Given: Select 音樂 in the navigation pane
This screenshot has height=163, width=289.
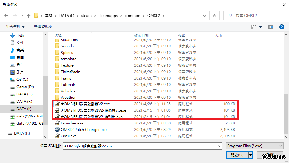Looking at the screenshot, I should (x=20, y=50).
